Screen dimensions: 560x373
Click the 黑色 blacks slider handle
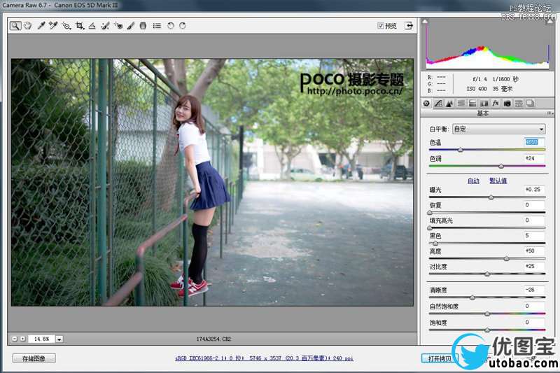point(435,243)
